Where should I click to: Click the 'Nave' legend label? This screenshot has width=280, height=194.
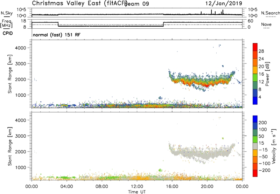point(266,24)
